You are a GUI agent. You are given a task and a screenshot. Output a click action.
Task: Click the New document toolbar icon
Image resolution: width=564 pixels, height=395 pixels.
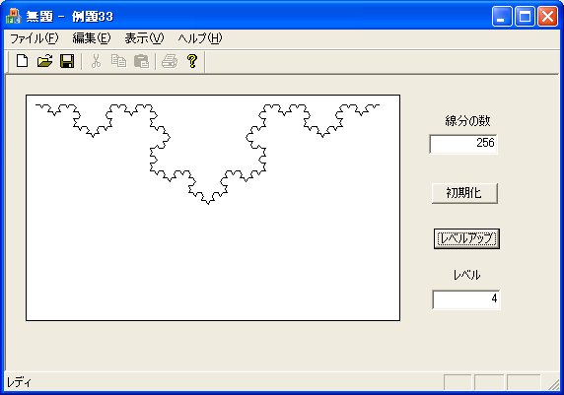(23, 61)
